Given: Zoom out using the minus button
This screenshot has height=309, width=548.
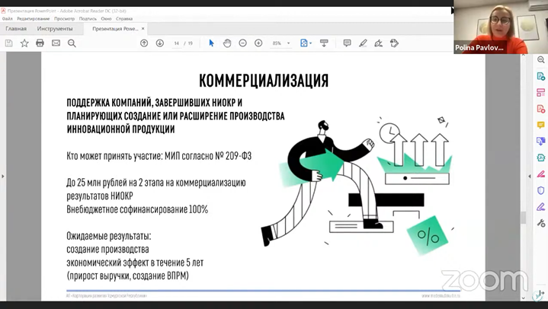Looking at the screenshot, I should click(x=243, y=43).
